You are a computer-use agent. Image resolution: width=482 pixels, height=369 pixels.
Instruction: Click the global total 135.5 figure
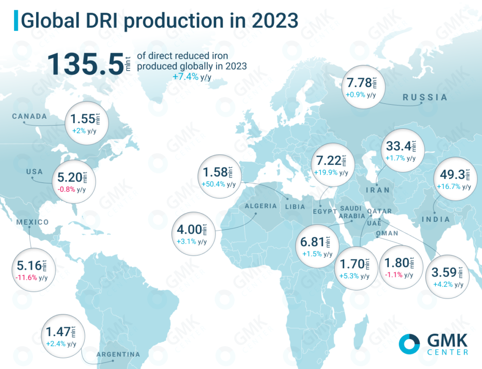pyautogui.click(x=84, y=64)
